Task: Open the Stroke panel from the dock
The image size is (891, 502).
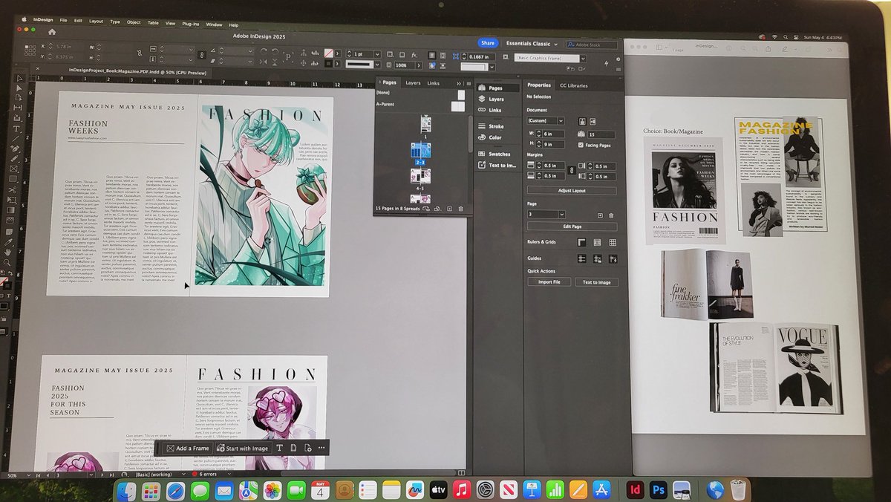Action: 495,126
